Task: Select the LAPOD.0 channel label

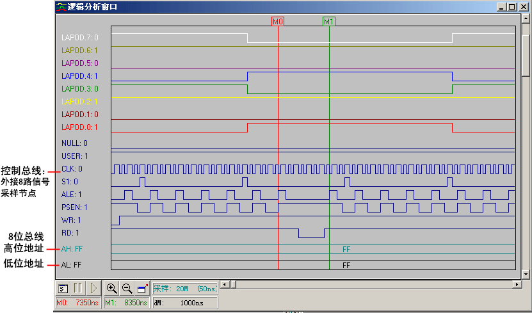Action: pos(80,127)
